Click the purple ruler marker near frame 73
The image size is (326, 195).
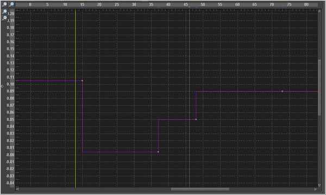click(283, 8)
